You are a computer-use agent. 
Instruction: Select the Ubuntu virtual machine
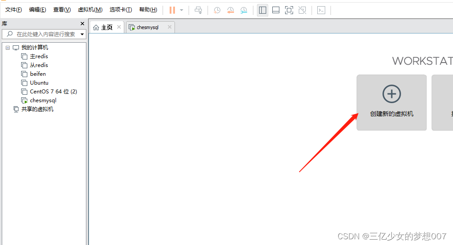39,83
